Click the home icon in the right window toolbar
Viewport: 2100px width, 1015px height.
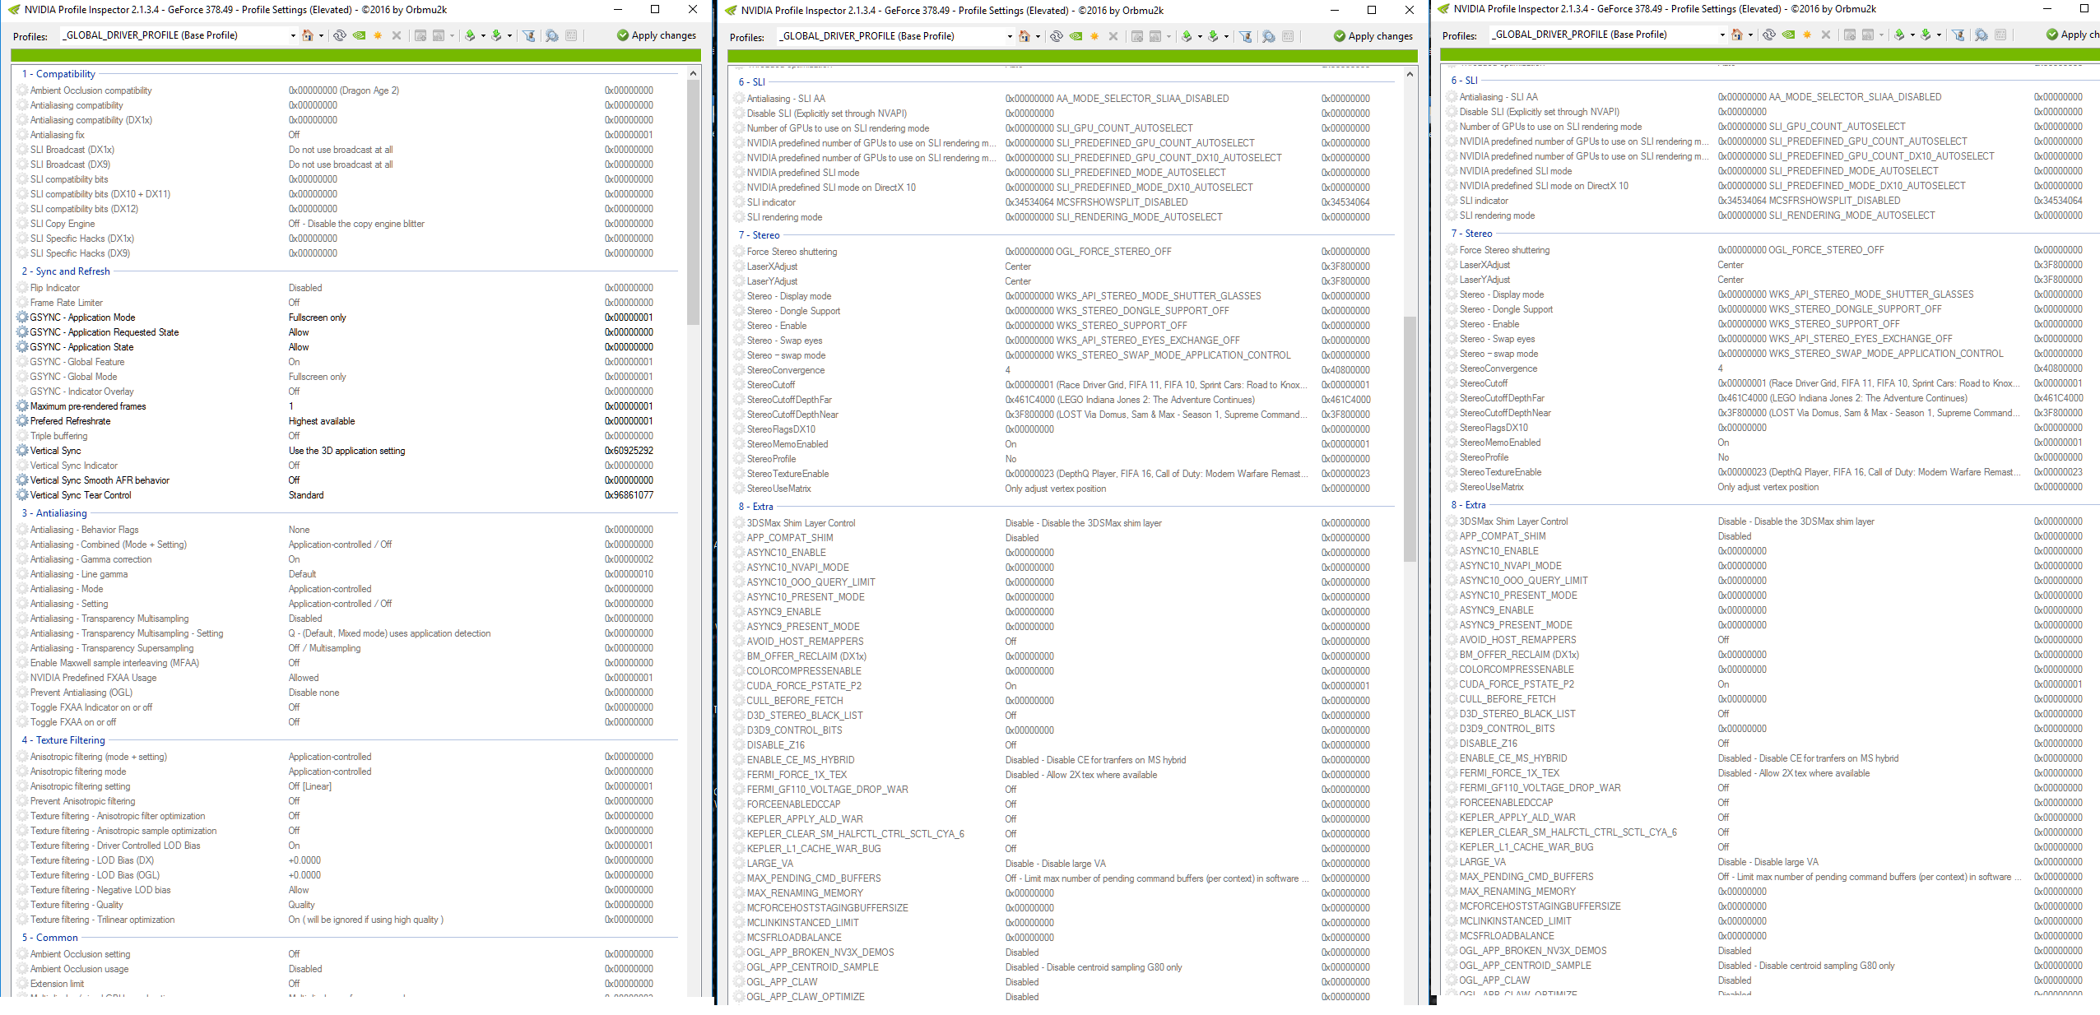pyautogui.click(x=1737, y=35)
